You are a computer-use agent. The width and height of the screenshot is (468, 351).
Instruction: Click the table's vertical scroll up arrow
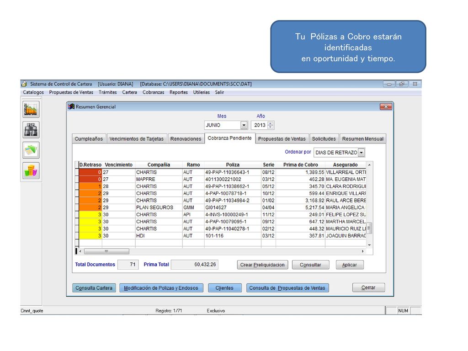(369, 165)
